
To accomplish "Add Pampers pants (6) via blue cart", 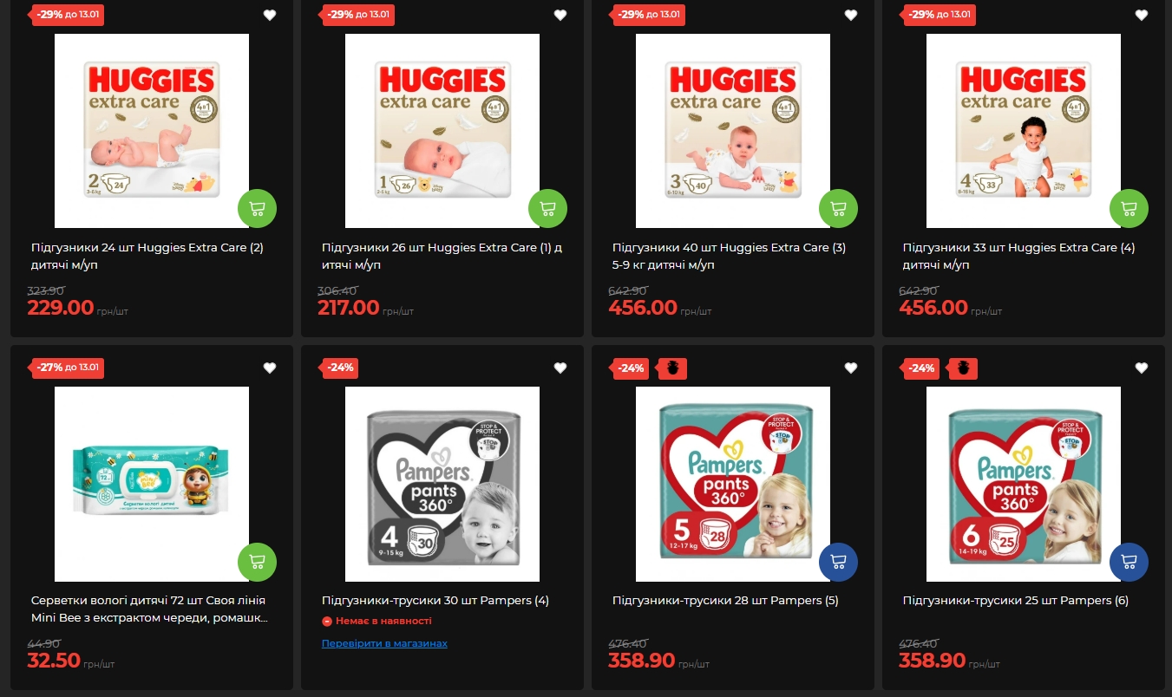I will point(1129,562).
